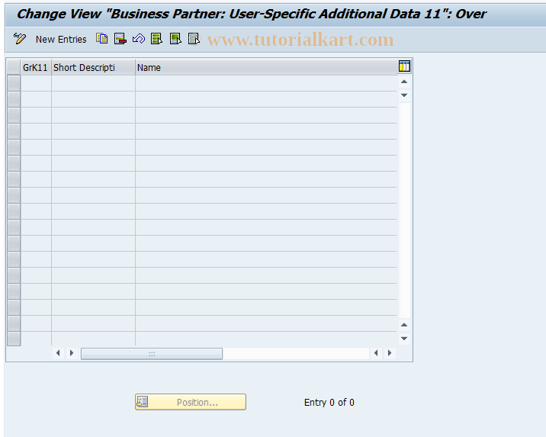546x437 pixels.
Task: Click the right-end scroll-right arrow of the horizontal scrollbar
Action: [x=390, y=353]
